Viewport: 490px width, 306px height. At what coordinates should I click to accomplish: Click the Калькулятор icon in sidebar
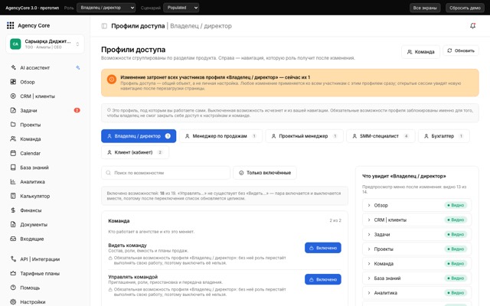pyautogui.click(x=13, y=196)
